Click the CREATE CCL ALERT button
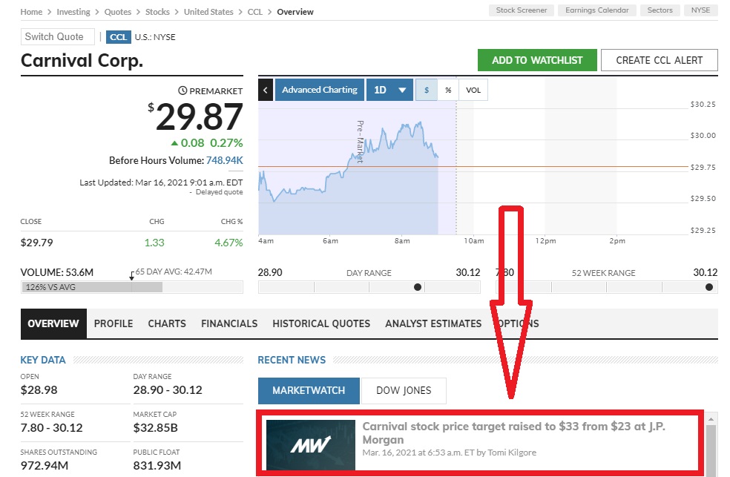The width and height of the screenshot is (730, 477). click(658, 60)
